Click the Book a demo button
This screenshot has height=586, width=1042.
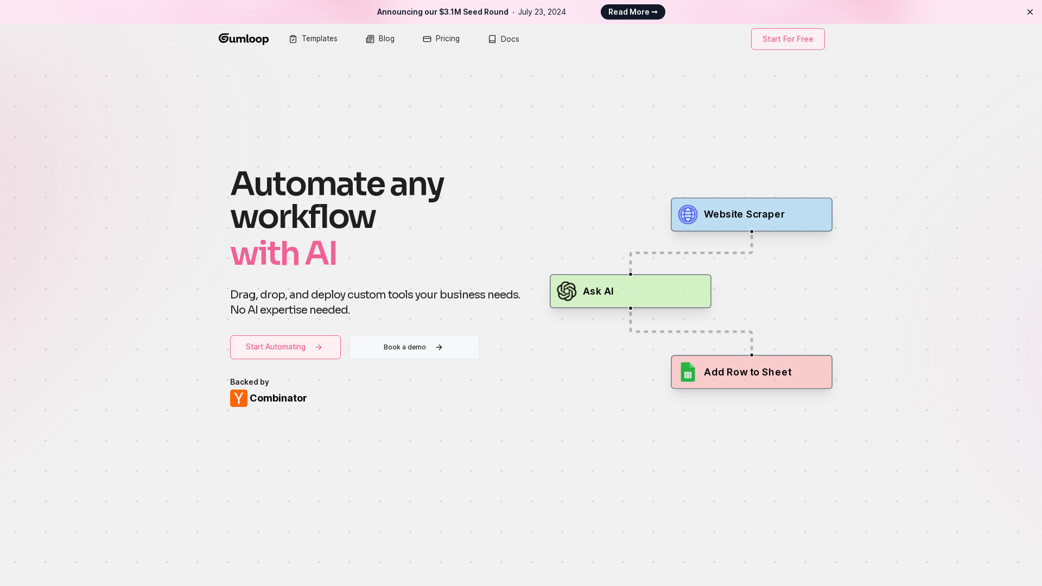(415, 347)
